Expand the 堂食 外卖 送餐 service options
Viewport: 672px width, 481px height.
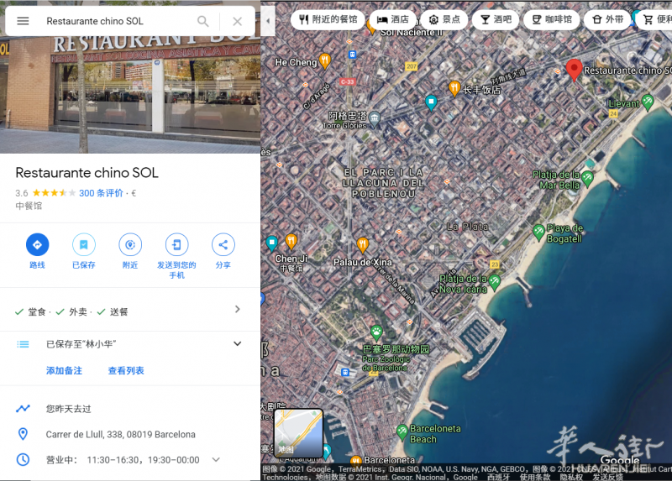130,310
